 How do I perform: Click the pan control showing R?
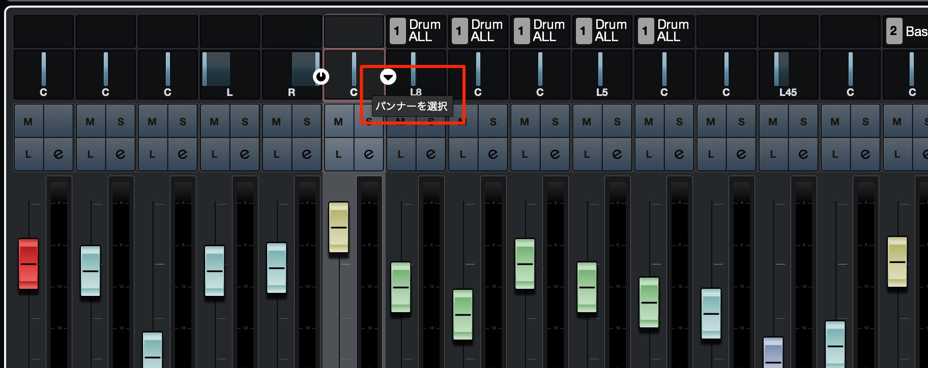[292, 74]
